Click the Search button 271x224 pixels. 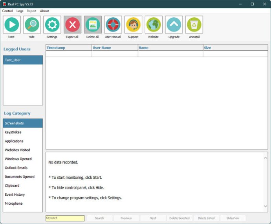pyautogui.click(x=99, y=218)
